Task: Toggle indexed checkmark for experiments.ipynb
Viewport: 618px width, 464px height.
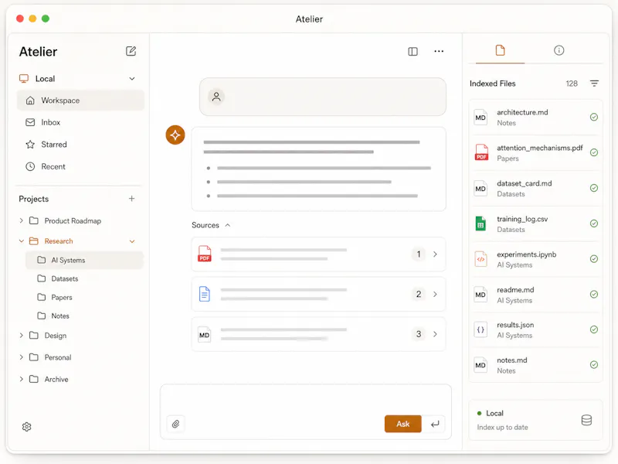Action: 594,259
